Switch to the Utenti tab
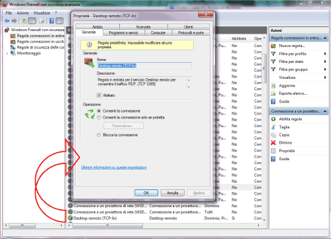The image size is (331, 239). [189, 26]
